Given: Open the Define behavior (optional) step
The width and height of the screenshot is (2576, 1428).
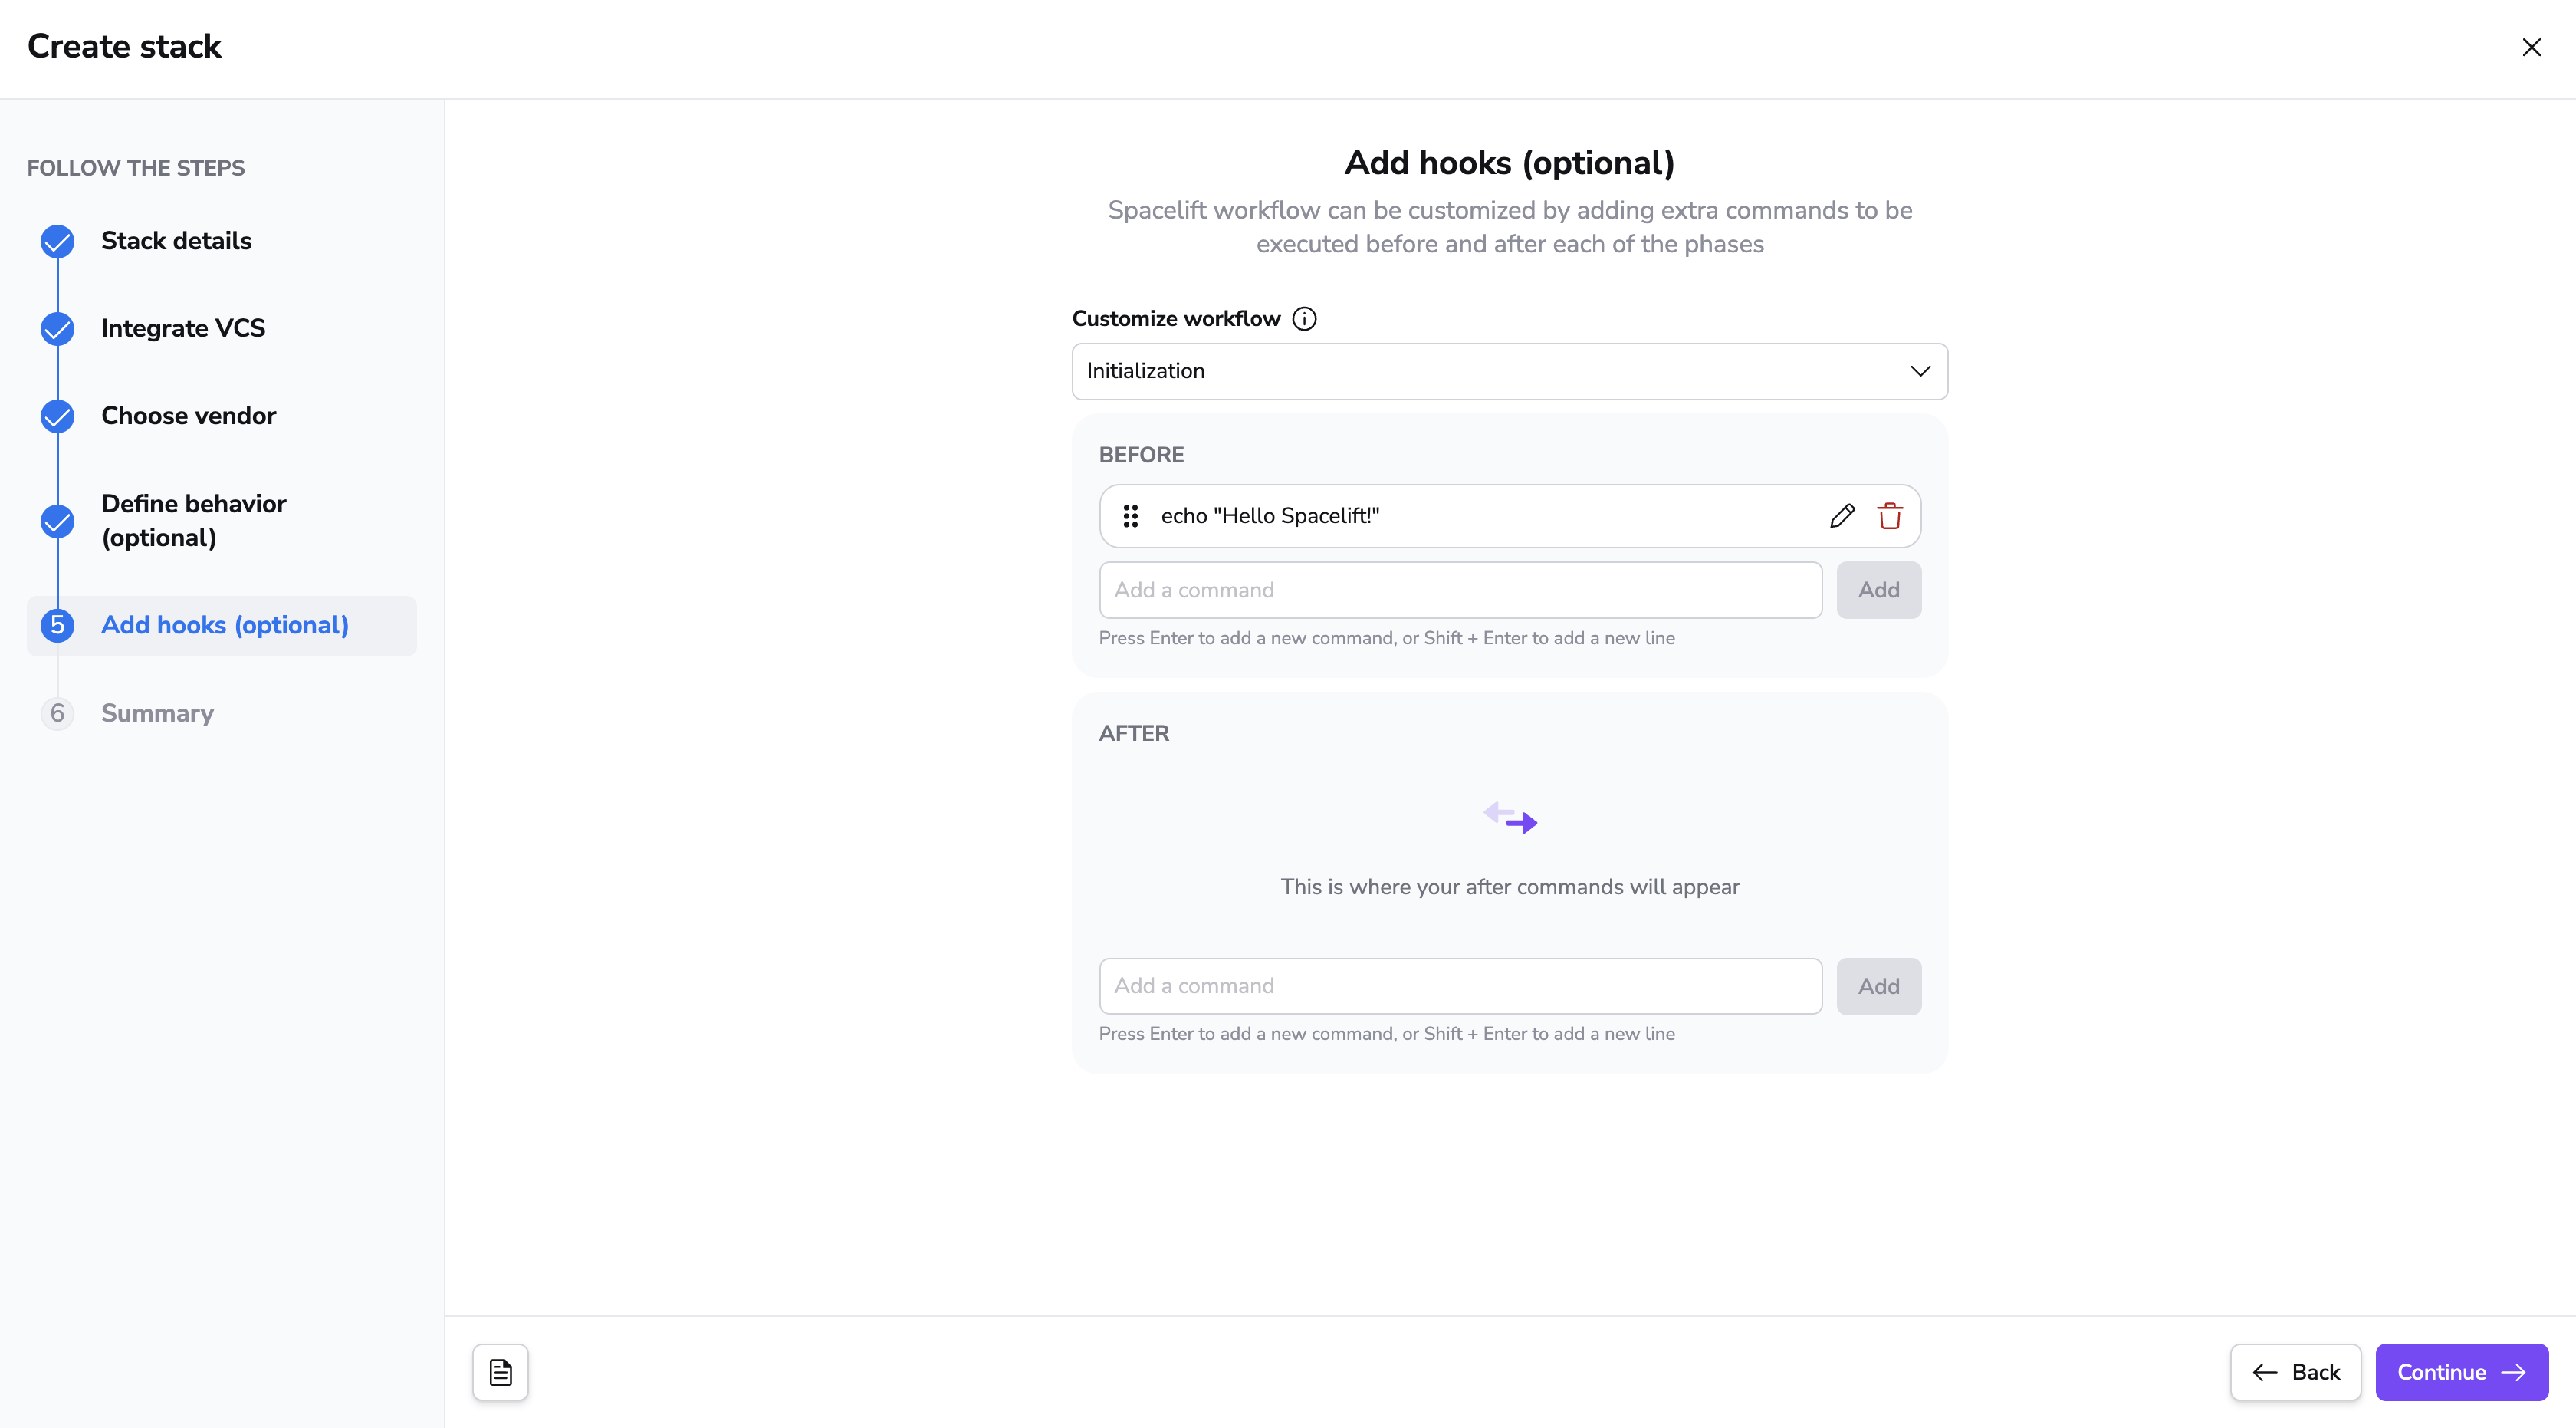Looking at the screenshot, I should 193,521.
